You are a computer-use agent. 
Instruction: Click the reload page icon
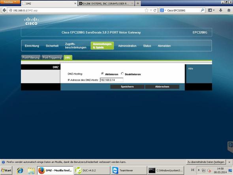155,10
